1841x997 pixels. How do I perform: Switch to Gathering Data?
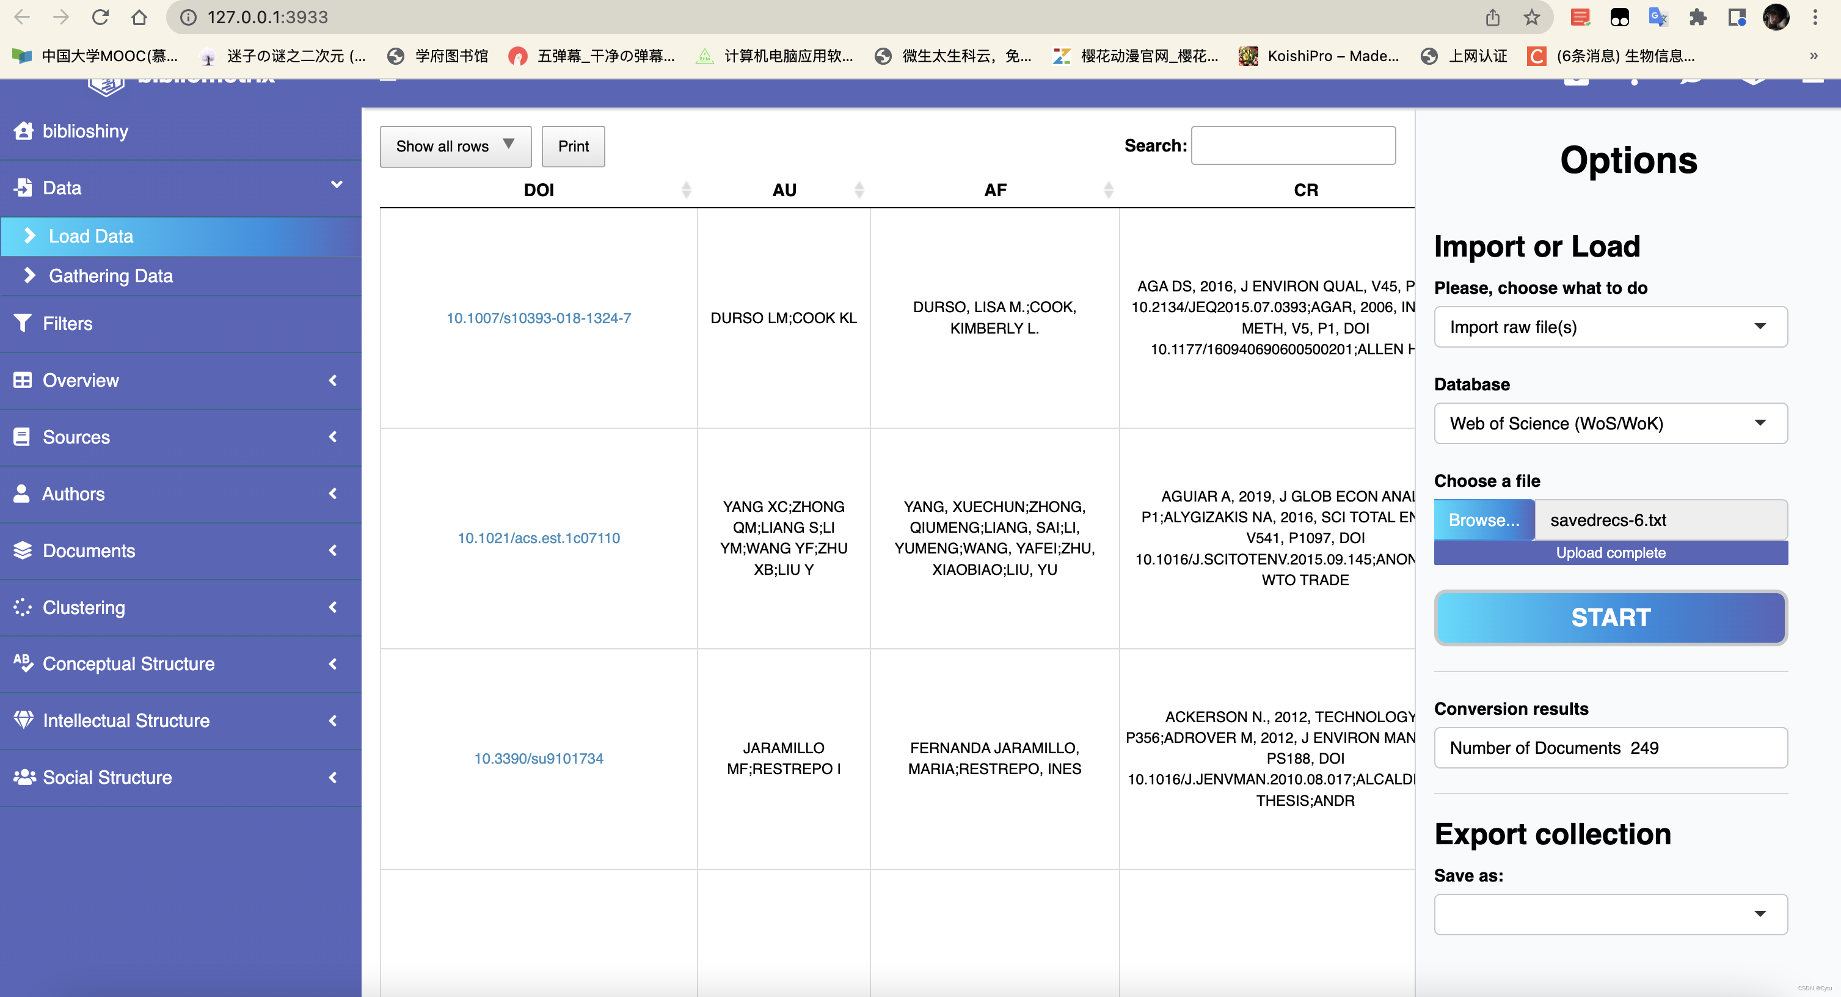point(110,276)
